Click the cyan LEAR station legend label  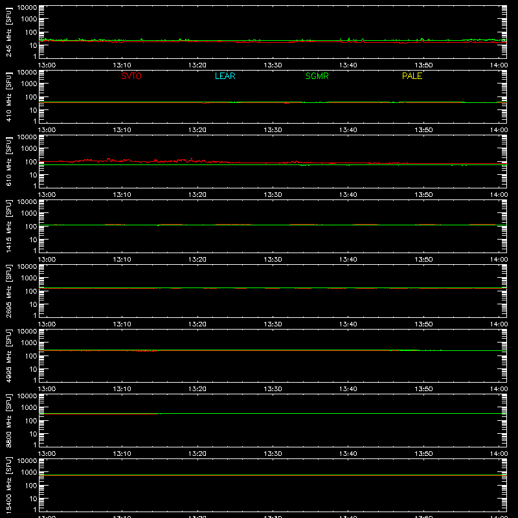point(225,76)
